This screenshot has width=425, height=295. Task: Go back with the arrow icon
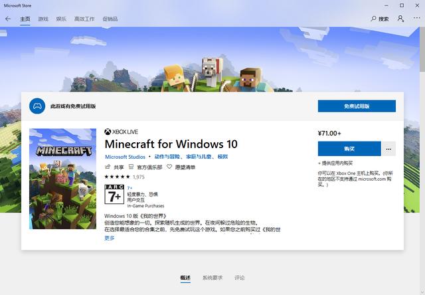click(8, 19)
